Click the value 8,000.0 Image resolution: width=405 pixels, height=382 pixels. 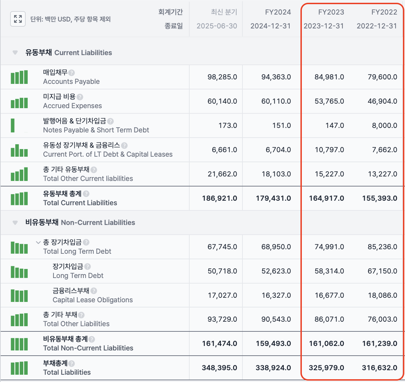click(x=385, y=125)
